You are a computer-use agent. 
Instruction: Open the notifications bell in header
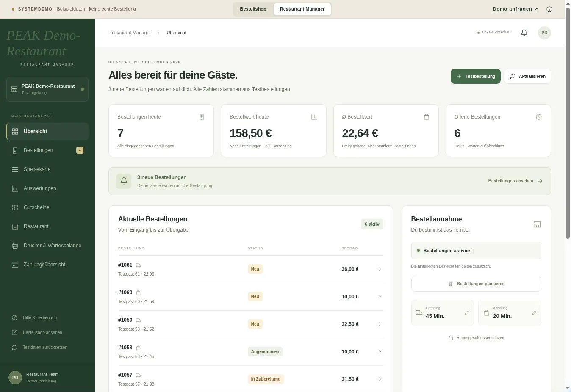click(524, 33)
